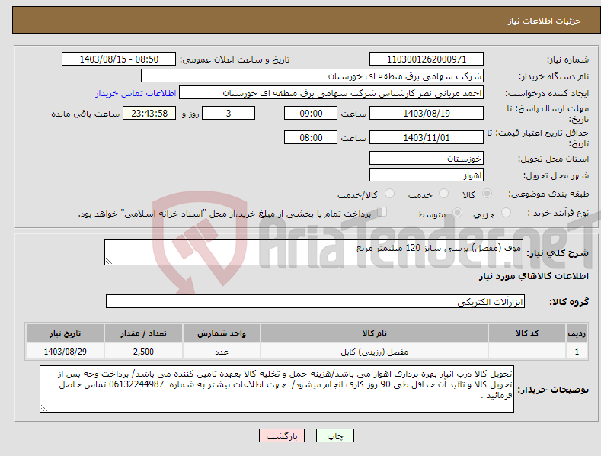601x456 pixels.
Task: Choose the متوسط purchase type radio
Action: click(x=457, y=212)
